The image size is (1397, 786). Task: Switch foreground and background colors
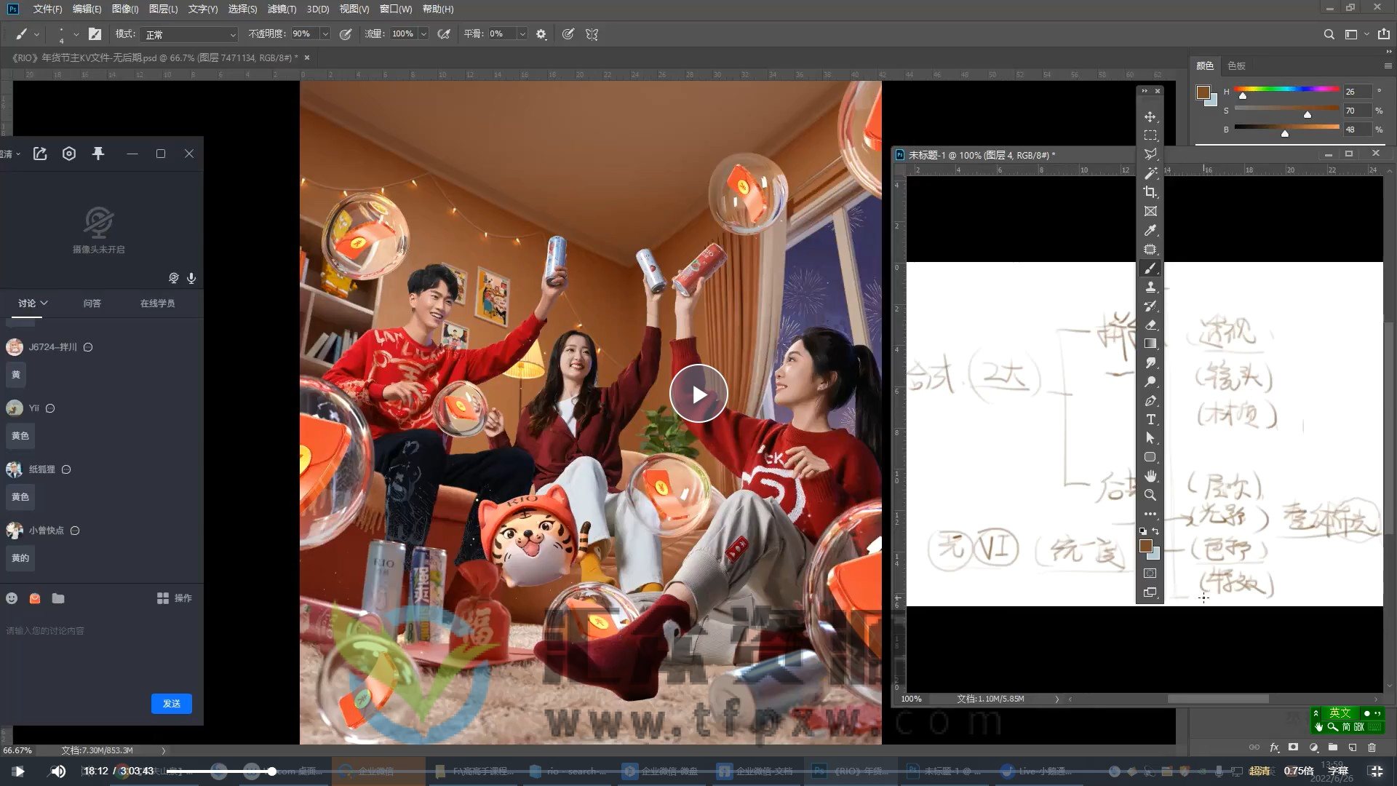pyautogui.click(x=1155, y=531)
